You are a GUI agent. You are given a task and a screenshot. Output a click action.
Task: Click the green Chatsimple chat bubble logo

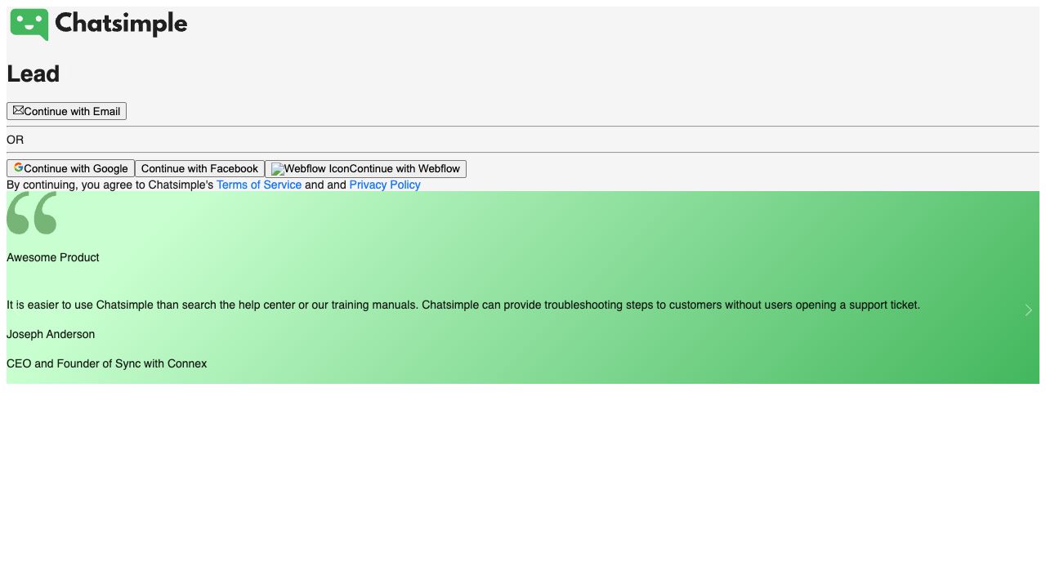click(29, 24)
